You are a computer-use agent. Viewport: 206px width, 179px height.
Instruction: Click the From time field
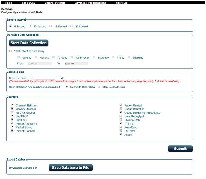[x=40, y=64]
